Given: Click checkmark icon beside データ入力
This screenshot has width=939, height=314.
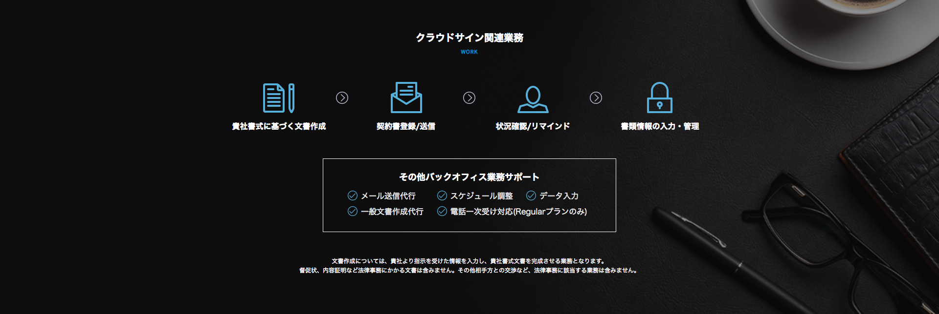Looking at the screenshot, I should [x=531, y=196].
